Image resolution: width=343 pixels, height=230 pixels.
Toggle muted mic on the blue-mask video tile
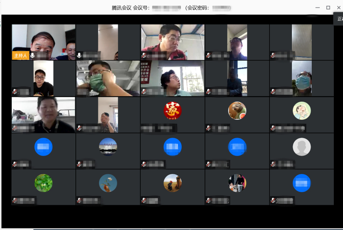pos(273,92)
